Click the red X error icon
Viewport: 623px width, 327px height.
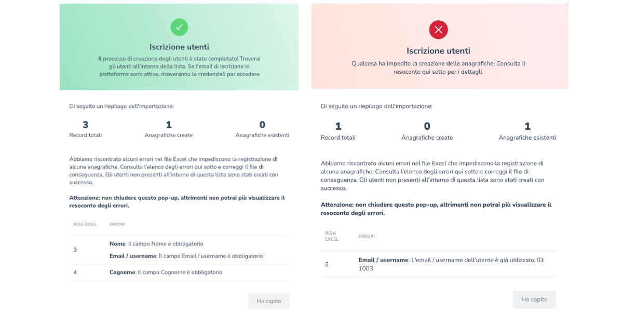coord(438,30)
